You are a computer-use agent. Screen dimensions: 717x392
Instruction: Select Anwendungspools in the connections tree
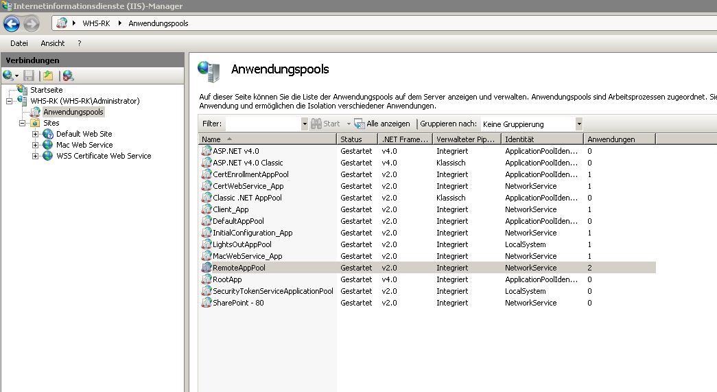click(x=73, y=112)
